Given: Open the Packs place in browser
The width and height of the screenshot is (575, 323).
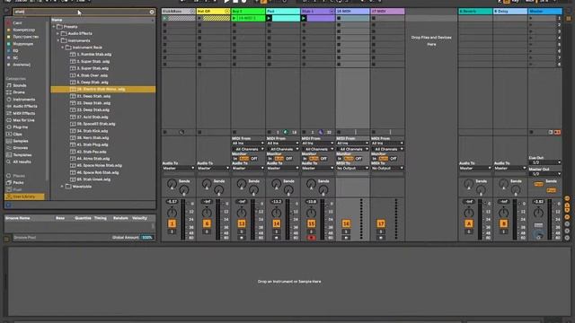Looking at the screenshot, I should click(x=18, y=183).
